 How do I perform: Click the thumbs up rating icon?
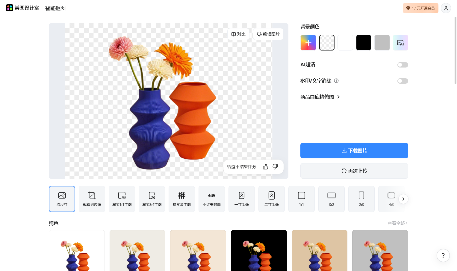click(x=265, y=167)
